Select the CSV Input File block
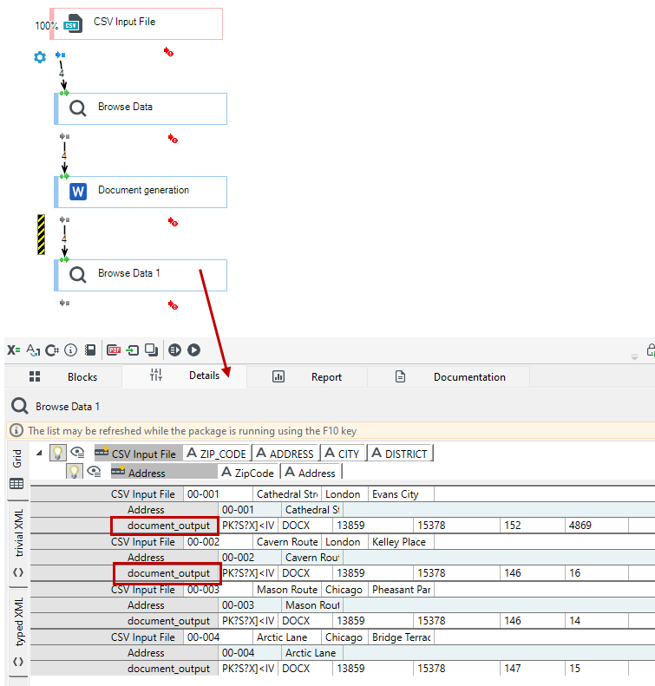 coord(136,23)
